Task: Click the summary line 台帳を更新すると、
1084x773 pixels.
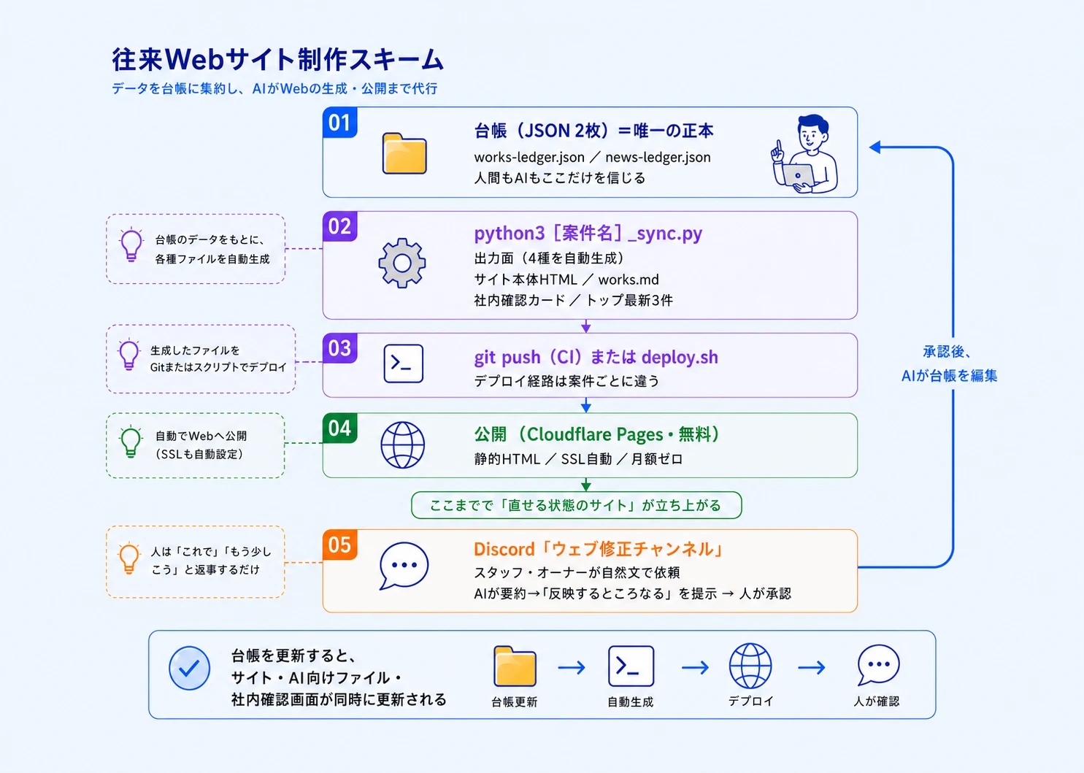Action: point(293,655)
